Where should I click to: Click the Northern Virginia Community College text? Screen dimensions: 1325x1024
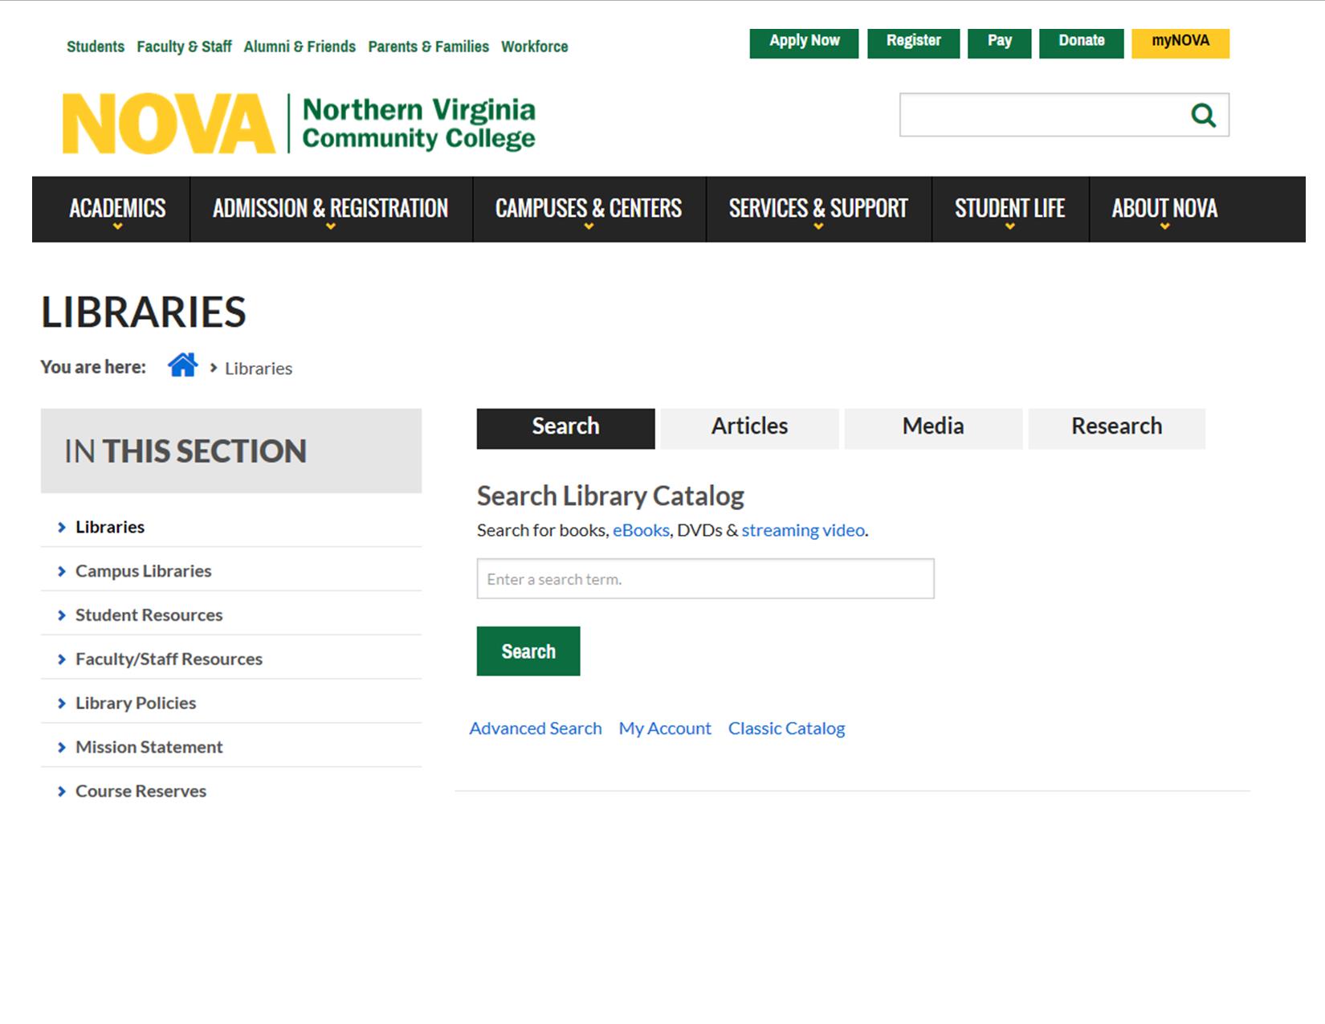pos(418,124)
